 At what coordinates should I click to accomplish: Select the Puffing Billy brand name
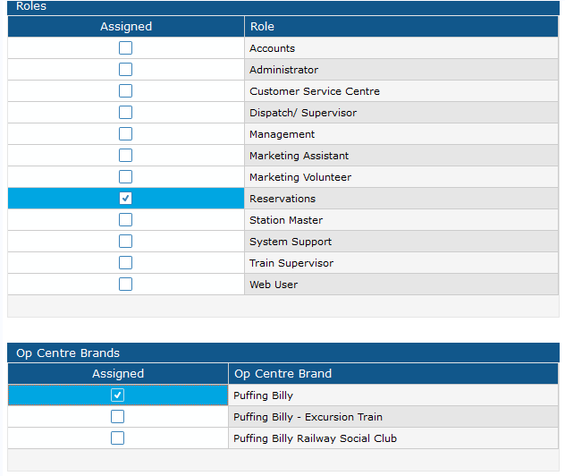pos(263,395)
